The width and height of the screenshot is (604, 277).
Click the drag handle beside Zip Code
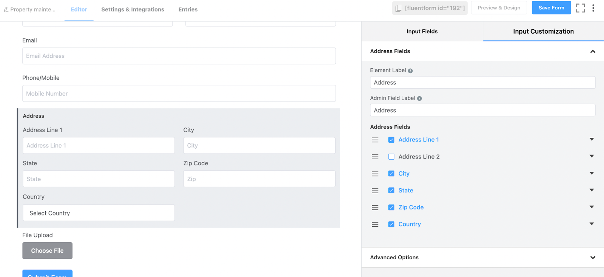pyautogui.click(x=375, y=208)
